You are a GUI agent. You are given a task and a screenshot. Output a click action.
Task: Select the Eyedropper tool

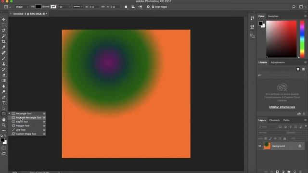point(3,47)
